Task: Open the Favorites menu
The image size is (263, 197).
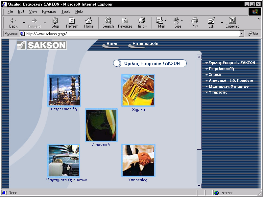Action: coord(49,11)
